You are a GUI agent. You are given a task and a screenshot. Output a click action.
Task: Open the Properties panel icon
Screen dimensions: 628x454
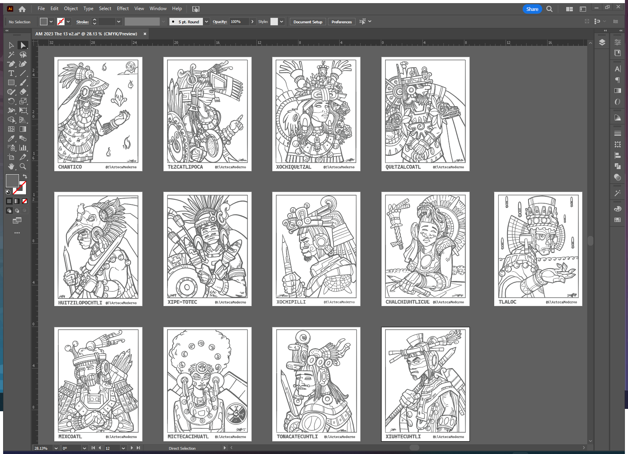pos(618,42)
